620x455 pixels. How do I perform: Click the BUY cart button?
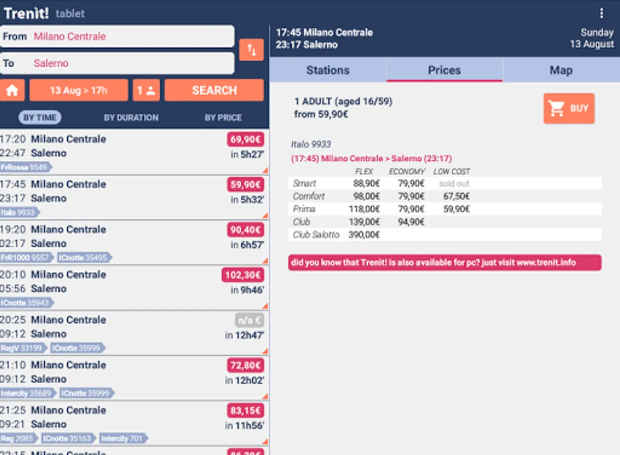(x=569, y=108)
